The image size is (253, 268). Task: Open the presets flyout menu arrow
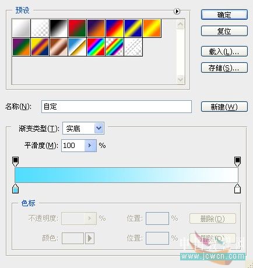[x=177, y=11]
